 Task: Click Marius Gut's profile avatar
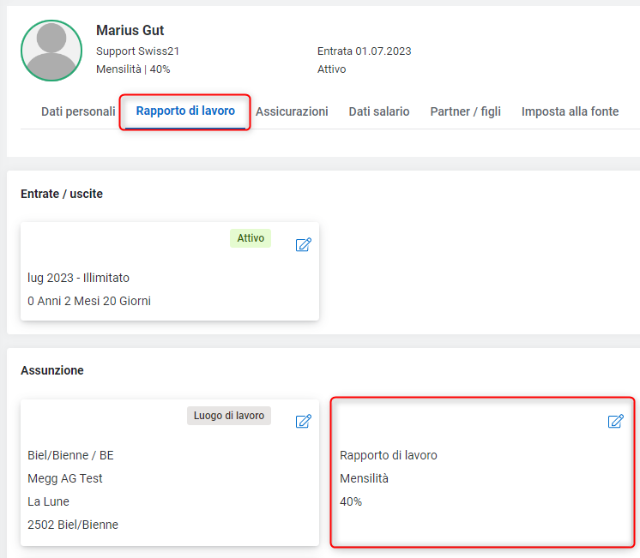pos(51,51)
